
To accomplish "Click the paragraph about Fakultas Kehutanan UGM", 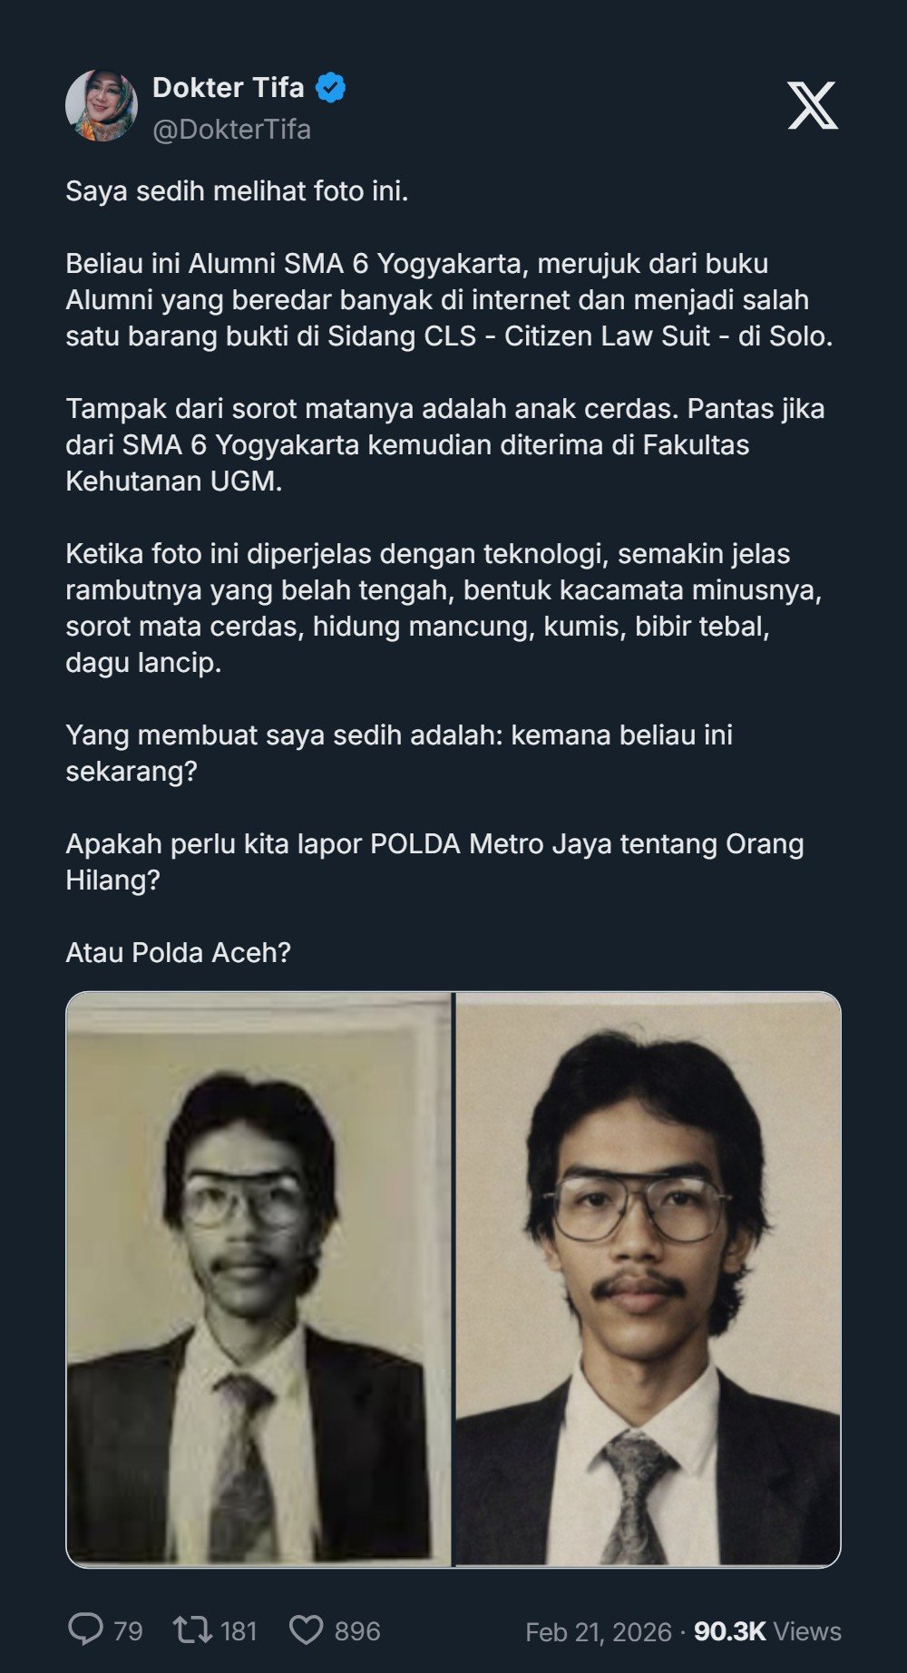I will click(444, 445).
